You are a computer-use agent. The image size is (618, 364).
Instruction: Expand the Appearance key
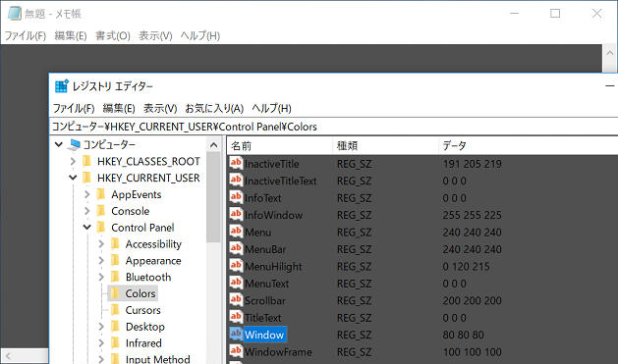(x=101, y=261)
